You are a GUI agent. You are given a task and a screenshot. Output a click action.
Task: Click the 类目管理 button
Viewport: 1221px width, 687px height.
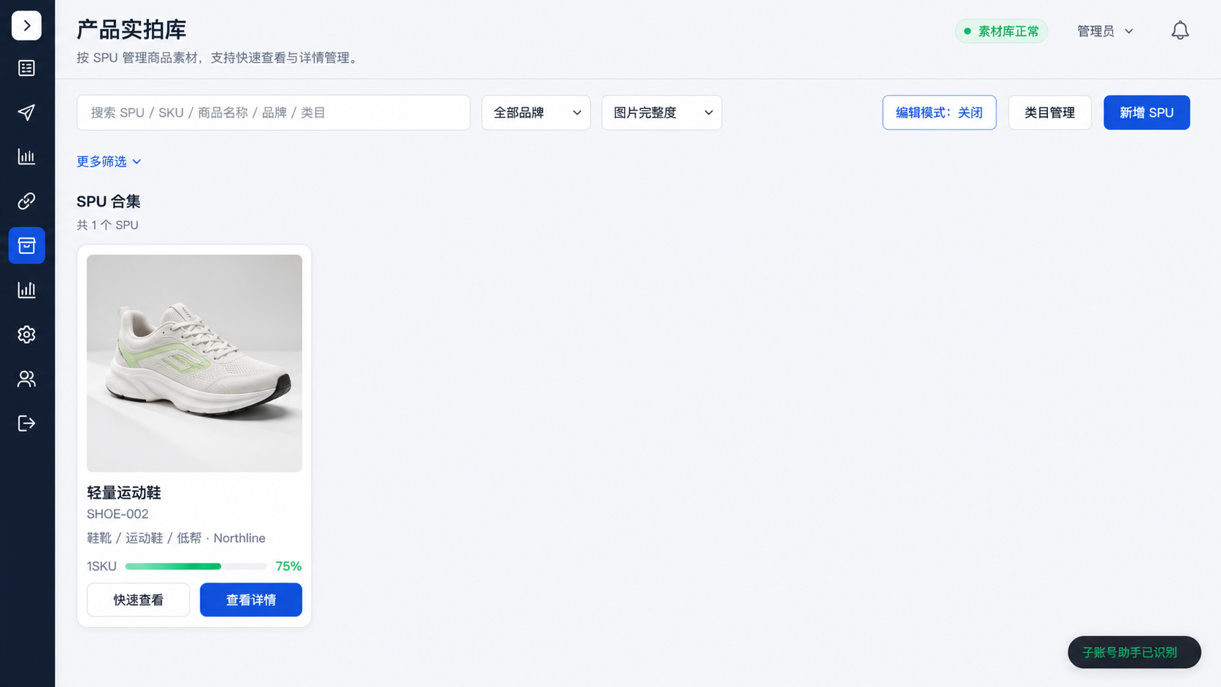click(x=1049, y=112)
